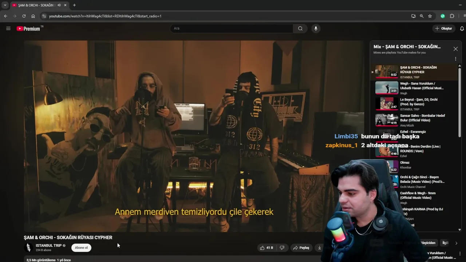The width and height of the screenshot is (466, 262).
Task: Open the Mix playlist options menu
Action: (x=455, y=59)
